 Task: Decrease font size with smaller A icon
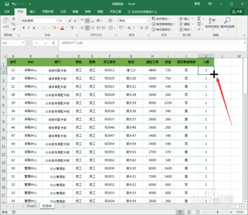[x=75, y=21]
